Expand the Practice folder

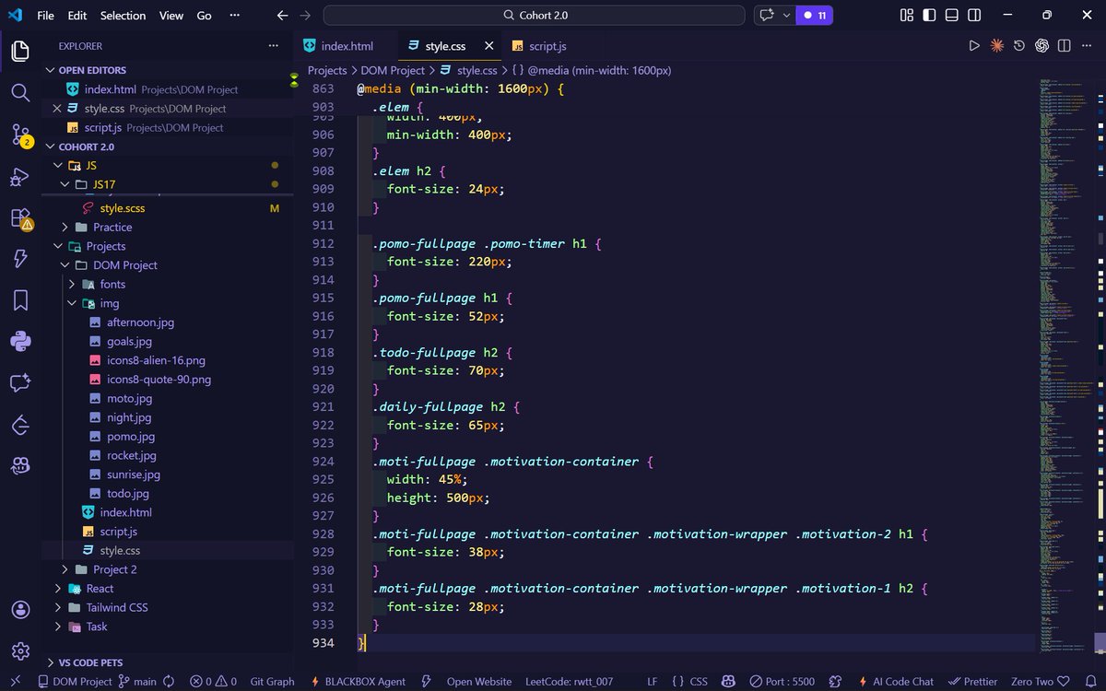[x=112, y=227]
